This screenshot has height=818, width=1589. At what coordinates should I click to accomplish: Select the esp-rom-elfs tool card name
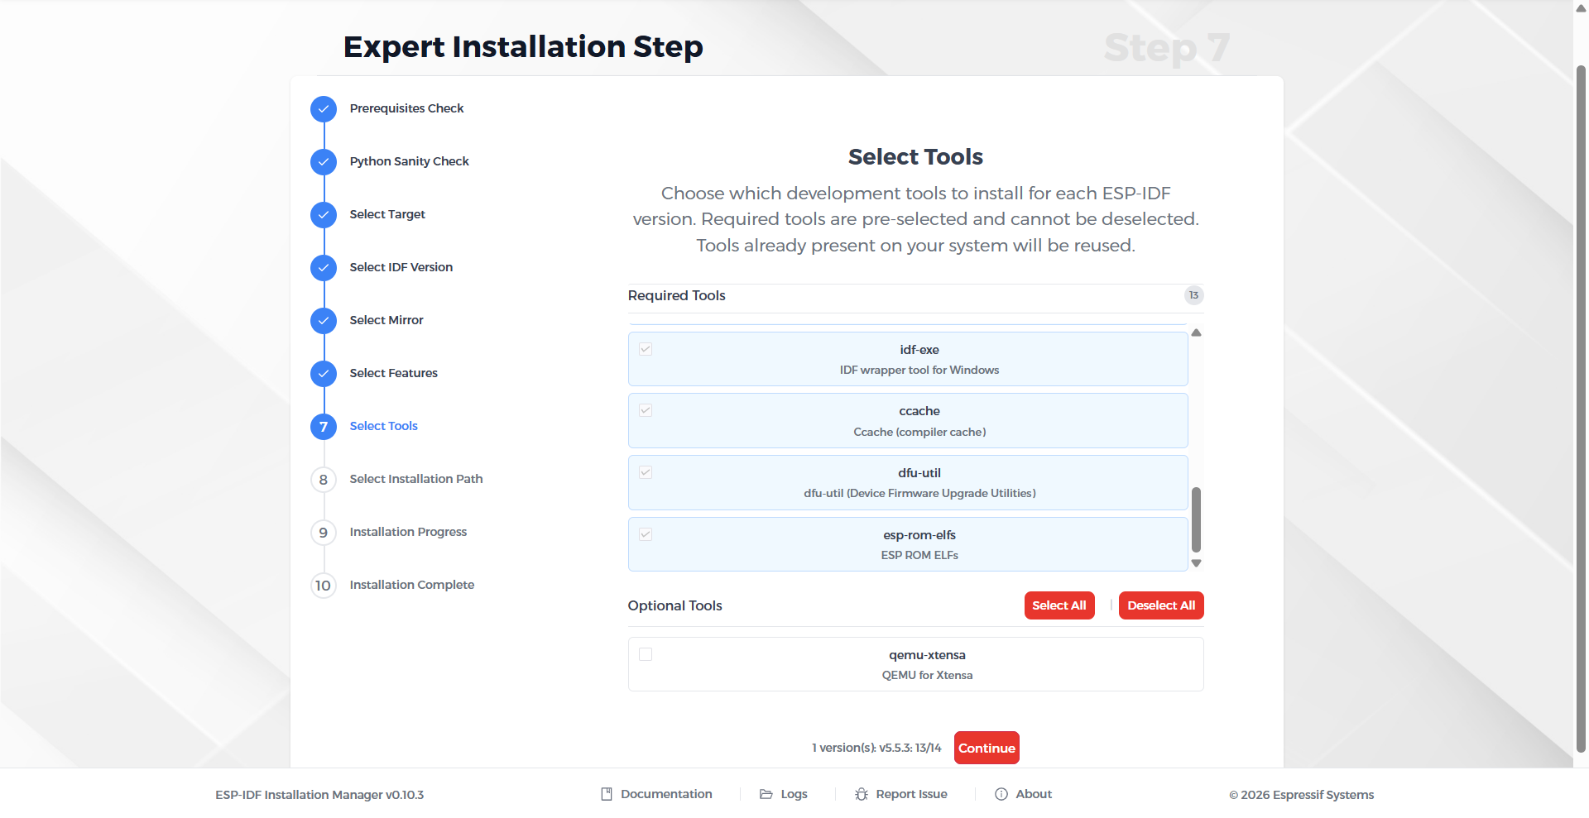tap(919, 535)
